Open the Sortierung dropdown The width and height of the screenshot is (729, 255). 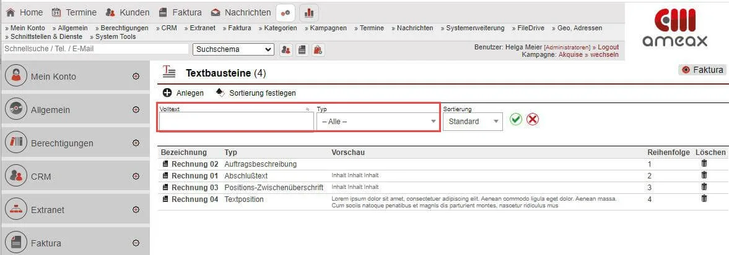click(x=472, y=122)
